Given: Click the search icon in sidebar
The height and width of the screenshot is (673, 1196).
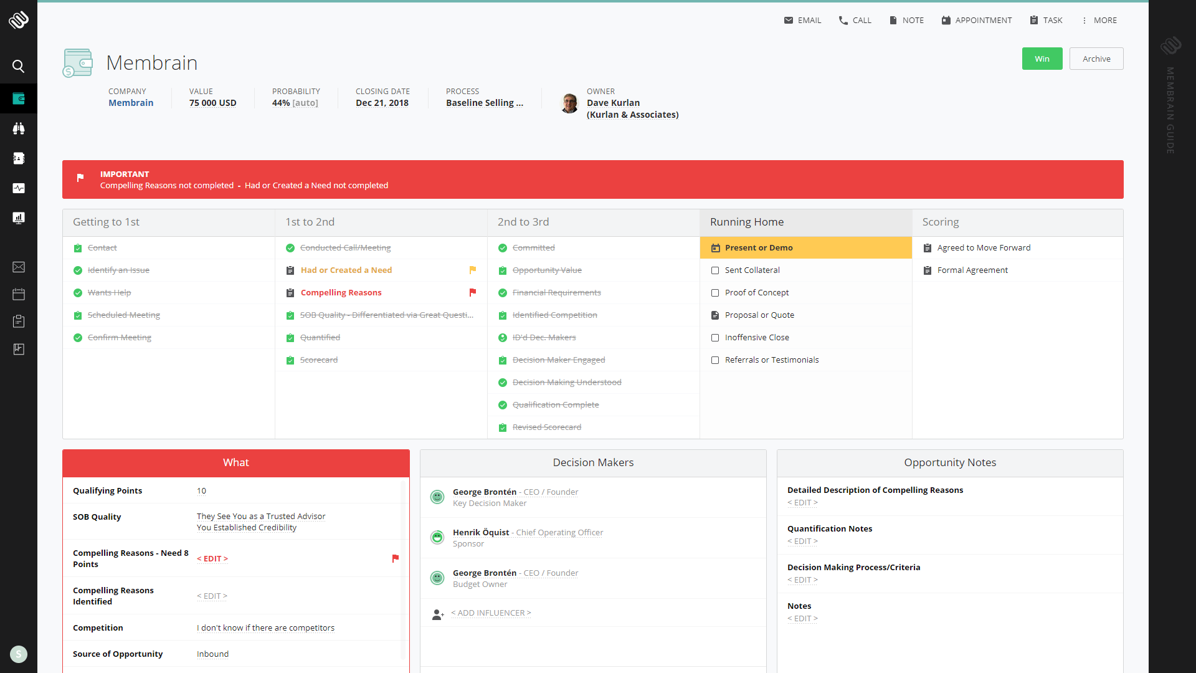Looking at the screenshot, I should click(17, 65).
